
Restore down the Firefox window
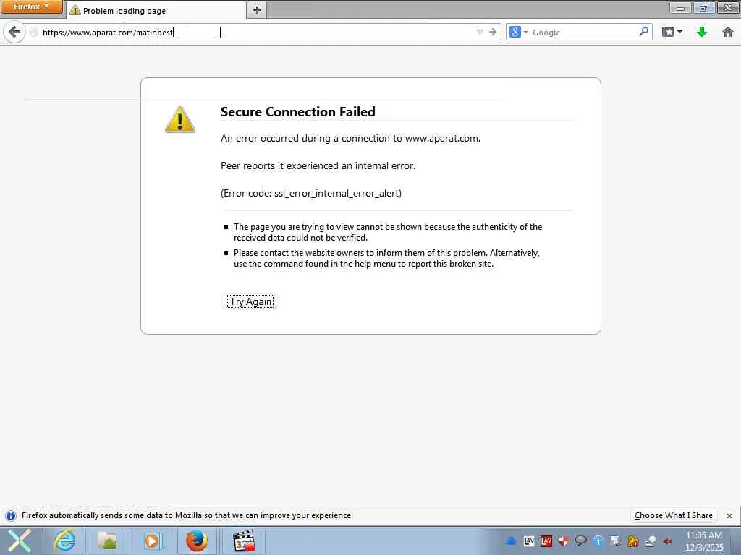tap(704, 7)
